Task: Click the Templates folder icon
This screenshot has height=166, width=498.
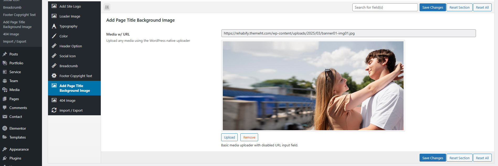Action: click(x=5, y=137)
